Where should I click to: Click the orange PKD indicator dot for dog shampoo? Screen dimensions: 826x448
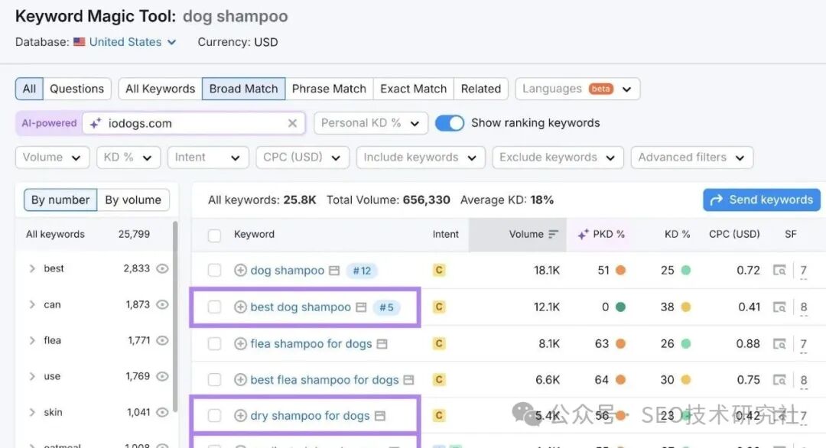620,271
